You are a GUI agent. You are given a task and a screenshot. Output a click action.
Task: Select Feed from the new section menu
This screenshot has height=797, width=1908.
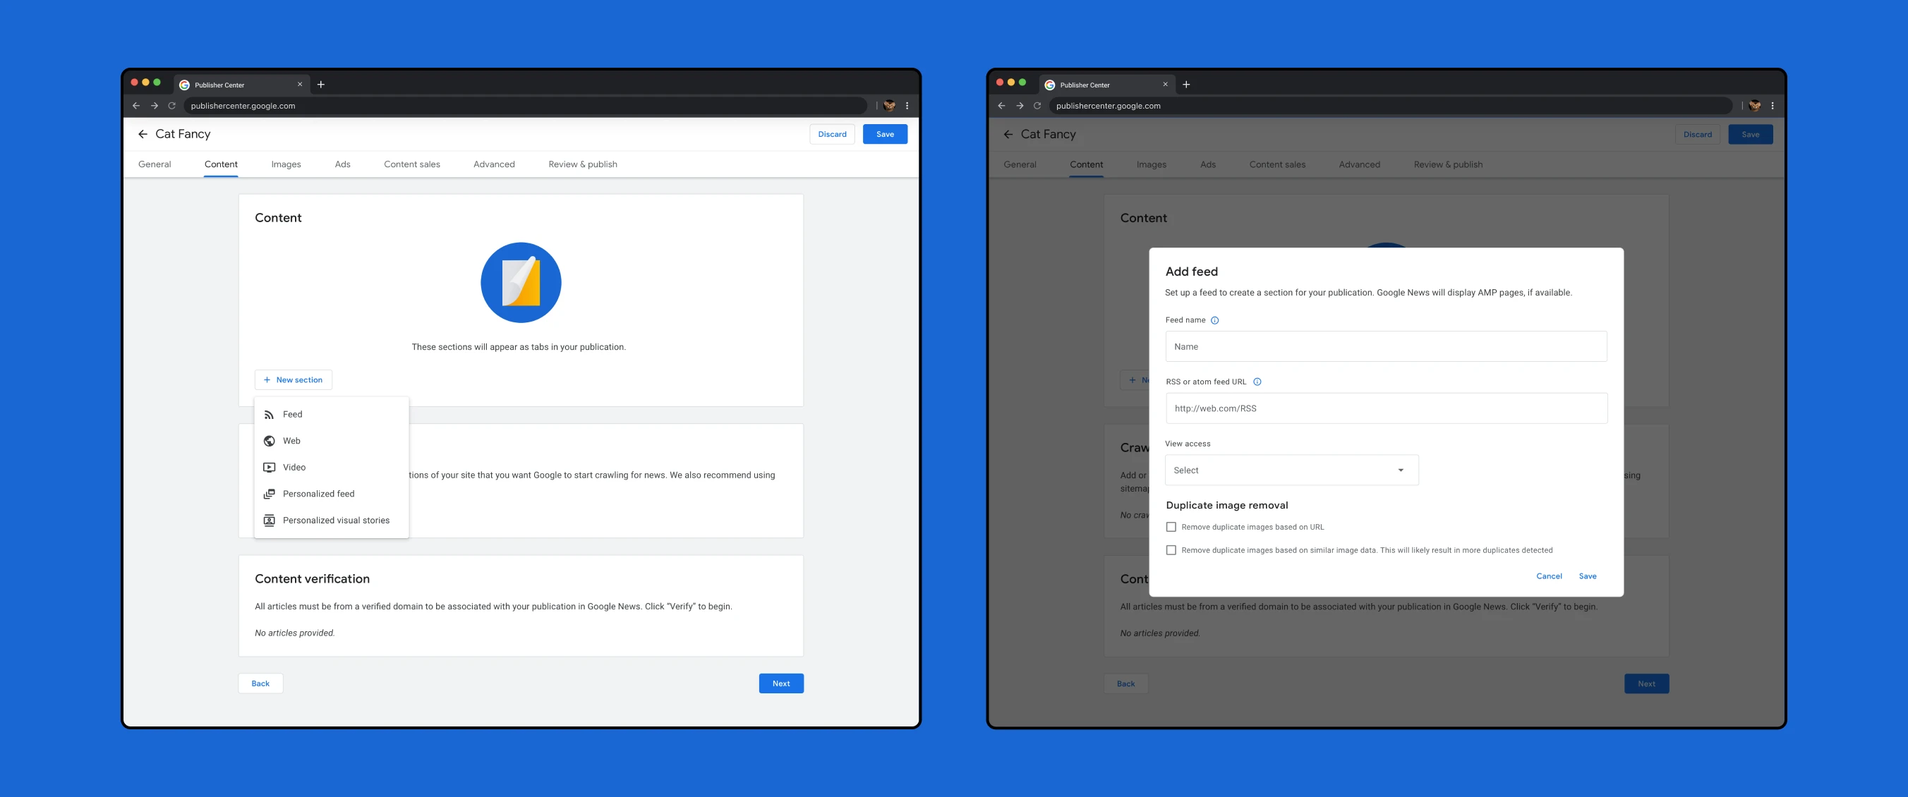292,414
